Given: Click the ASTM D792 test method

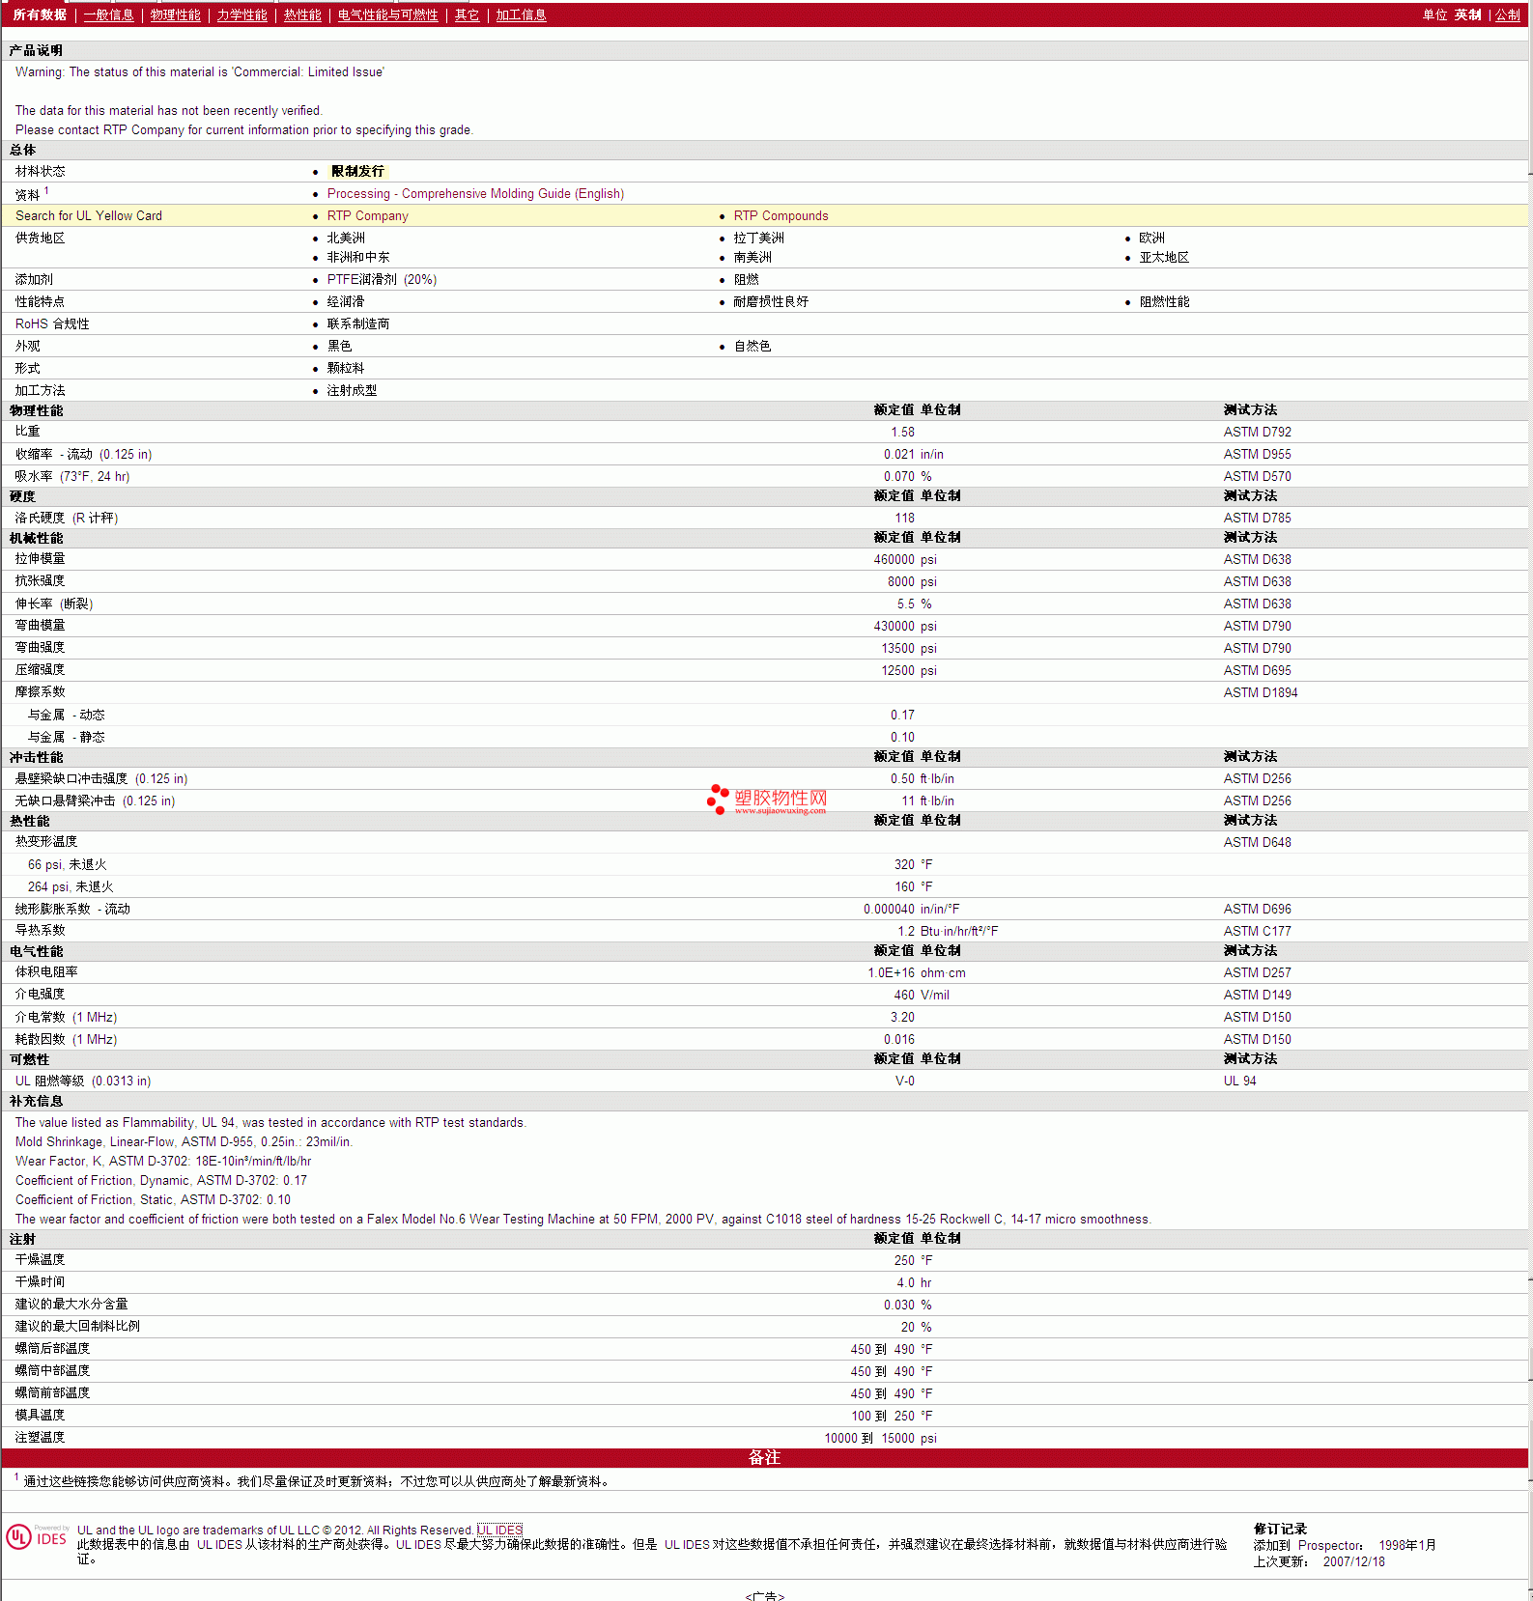Looking at the screenshot, I should 1257,432.
